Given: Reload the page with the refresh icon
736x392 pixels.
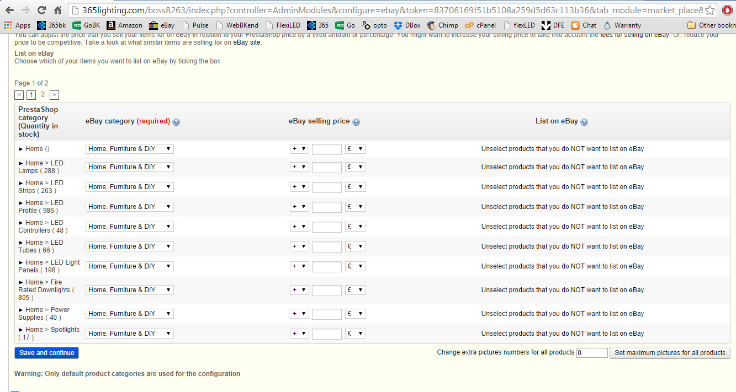Looking at the screenshot, I should click(x=41, y=10).
